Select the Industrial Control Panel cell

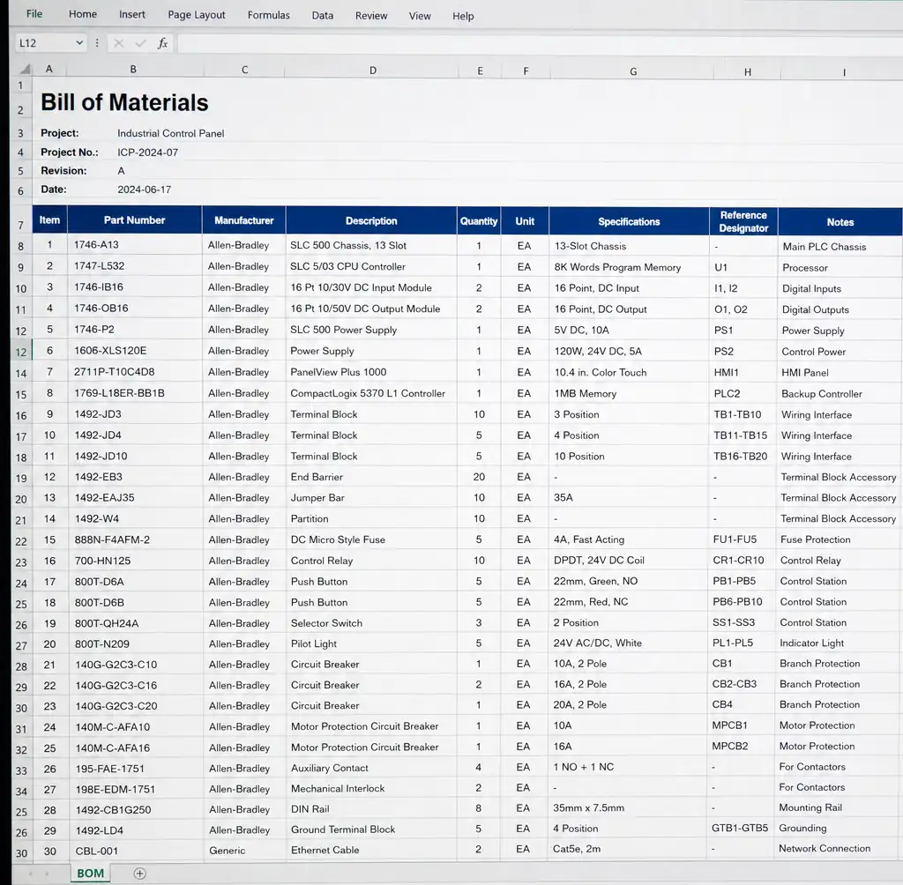coord(170,133)
